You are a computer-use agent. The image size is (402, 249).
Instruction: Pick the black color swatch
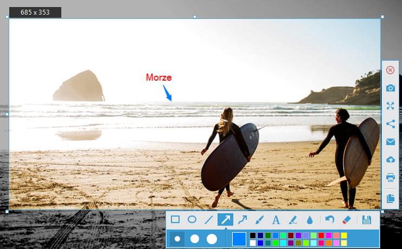(253, 235)
